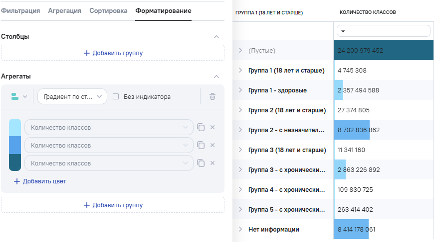The image size is (434, 242).
Task: Enable the 'Без индикатора' checkbox
Action: 116,97
